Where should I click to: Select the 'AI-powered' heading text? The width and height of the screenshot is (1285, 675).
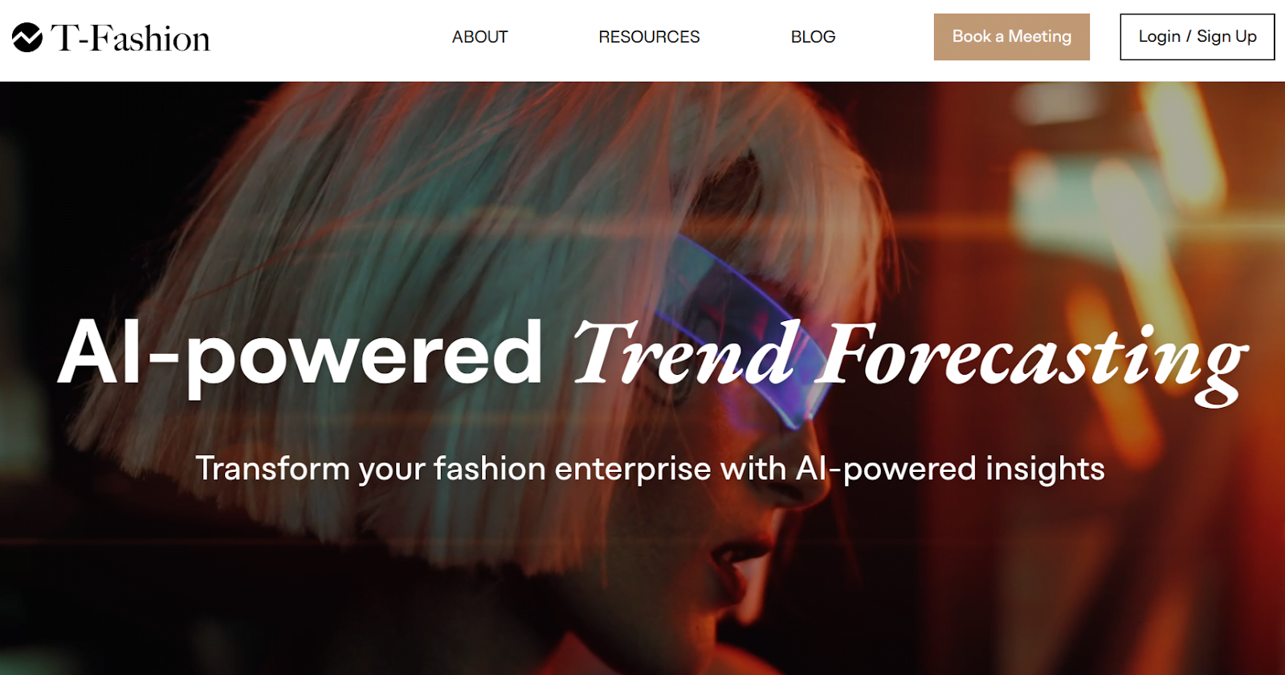click(301, 355)
